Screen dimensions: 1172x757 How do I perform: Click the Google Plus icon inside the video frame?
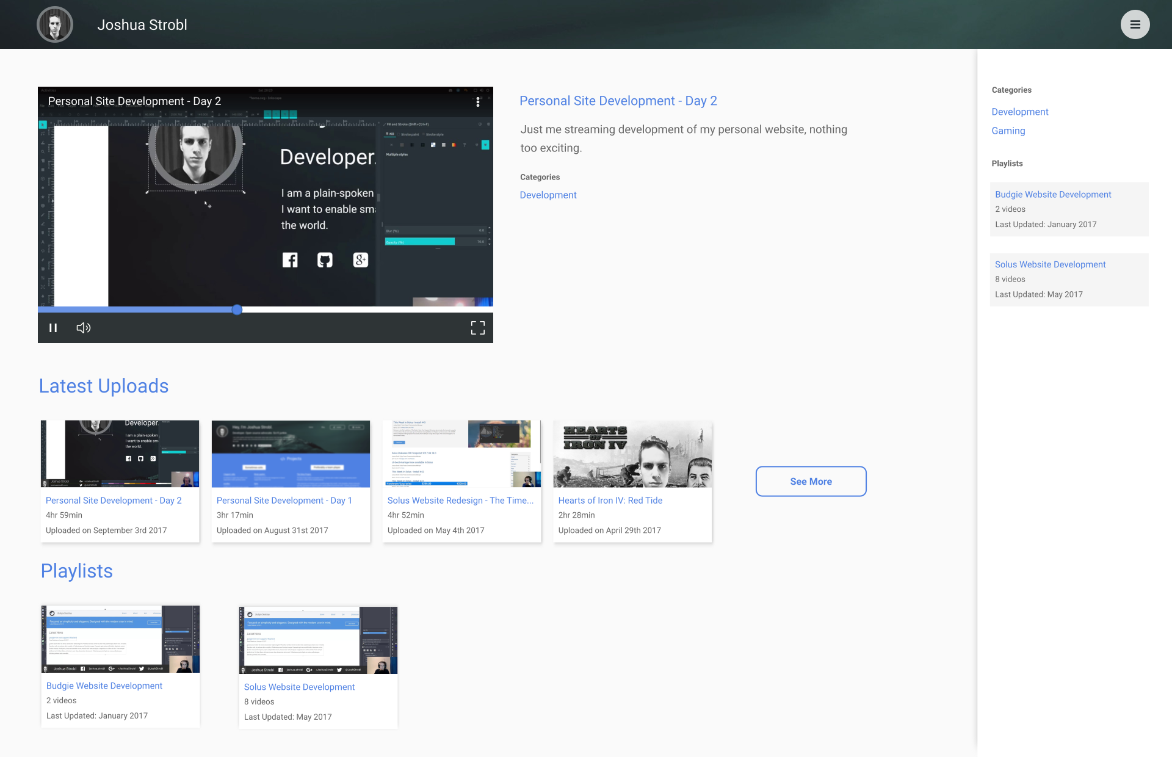click(361, 260)
